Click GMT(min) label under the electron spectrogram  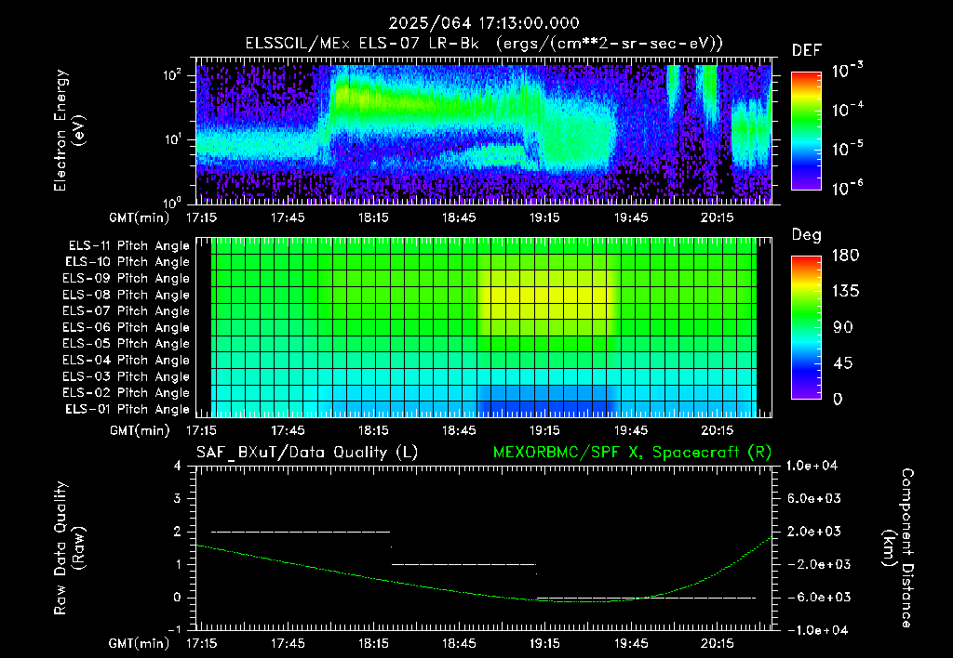140,217
